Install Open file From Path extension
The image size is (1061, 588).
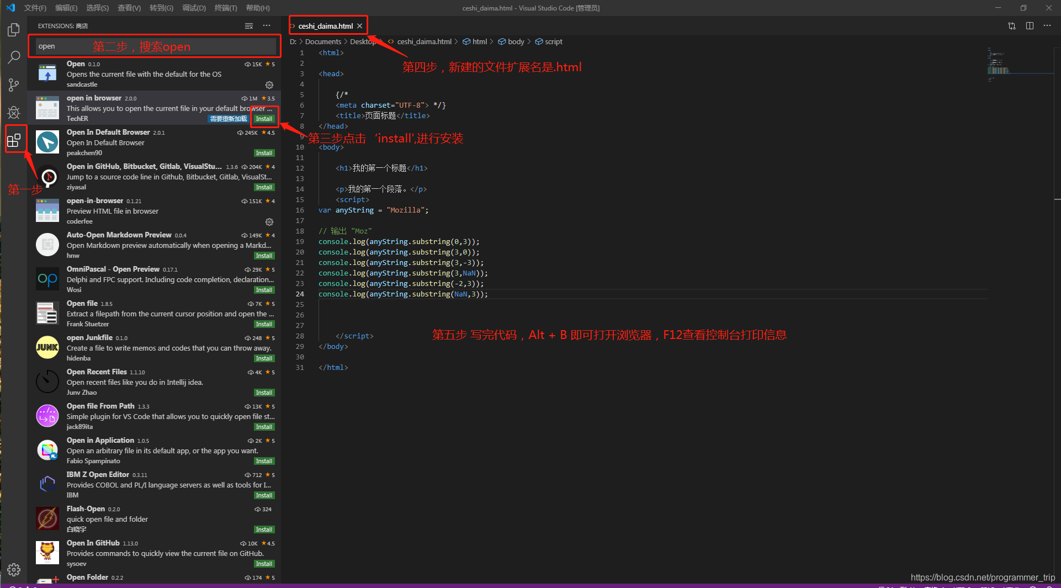click(x=264, y=427)
